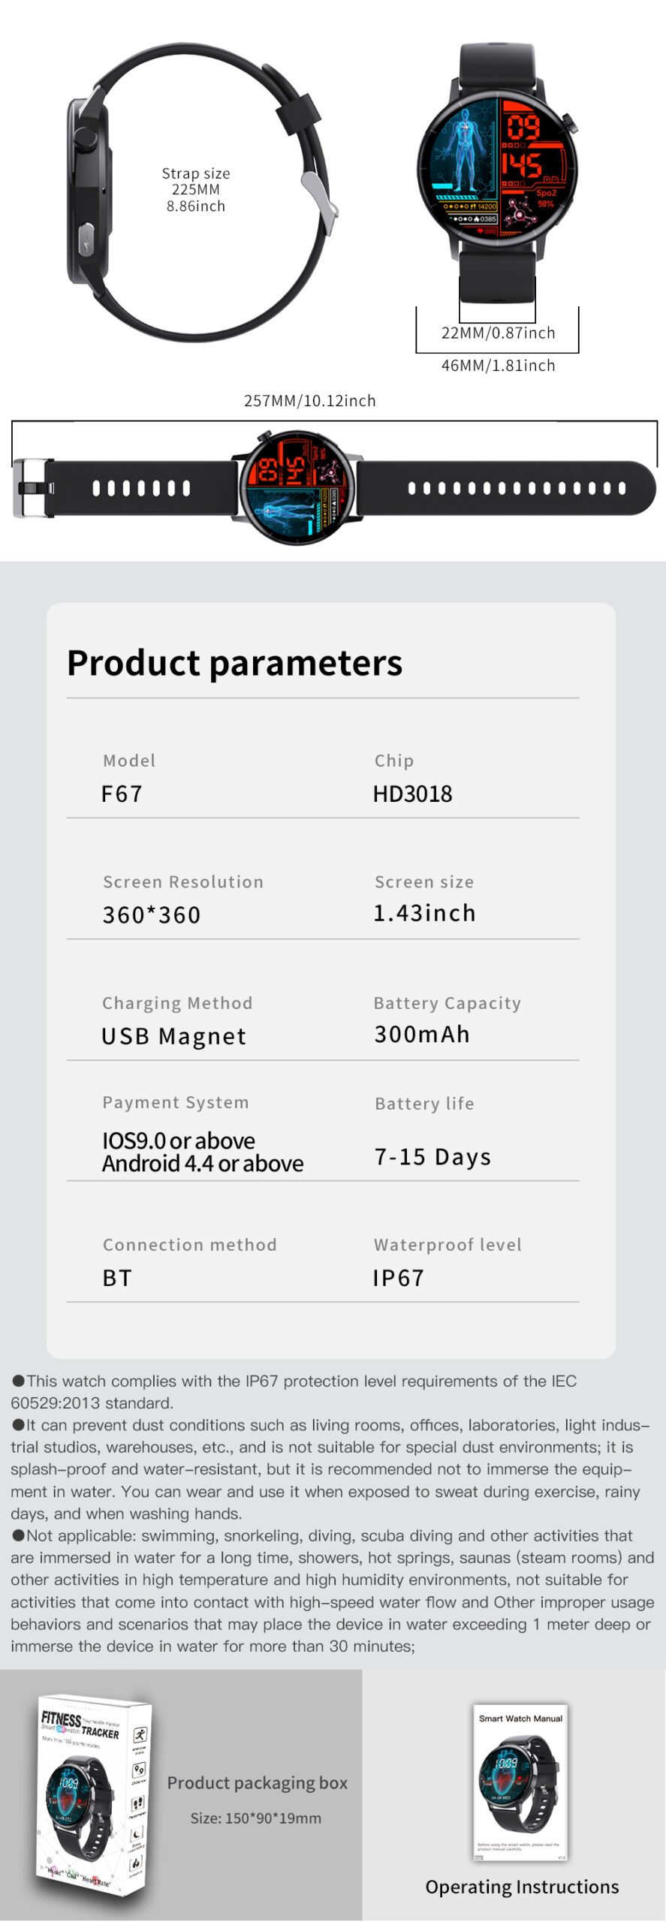This screenshot has height=1922, width=666.
Task: Click the 22MM/0.87inch strap width label
Action: tap(498, 333)
